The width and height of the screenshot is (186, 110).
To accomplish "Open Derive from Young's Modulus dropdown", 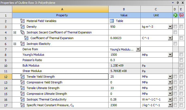I will pos(138,49).
